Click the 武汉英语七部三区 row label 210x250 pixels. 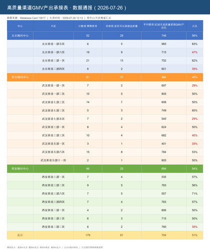click(53, 102)
